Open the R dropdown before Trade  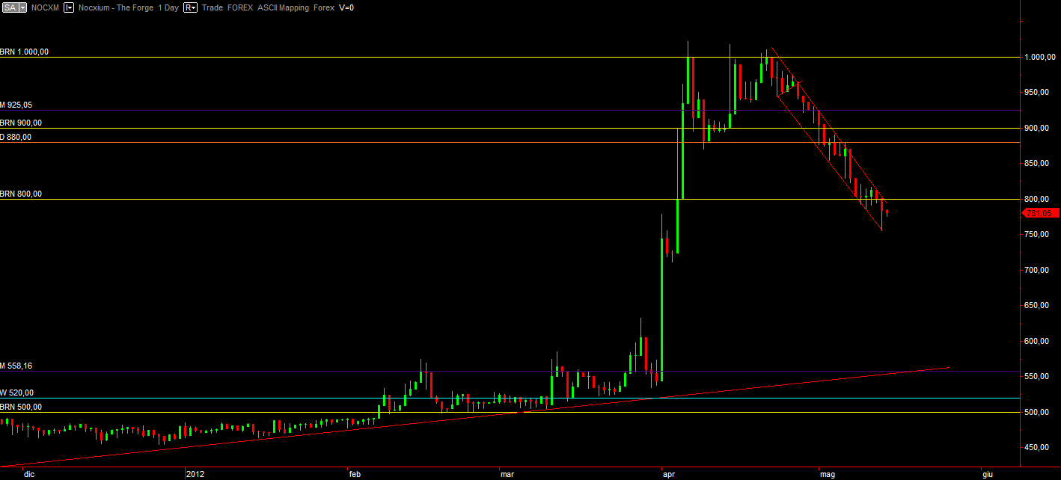[190, 7]
